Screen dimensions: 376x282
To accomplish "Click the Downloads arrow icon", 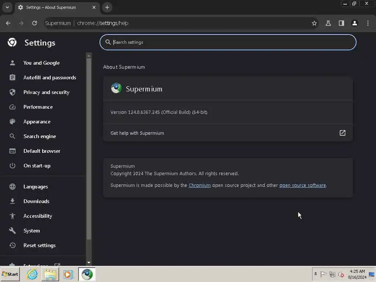I will [12, 201].
